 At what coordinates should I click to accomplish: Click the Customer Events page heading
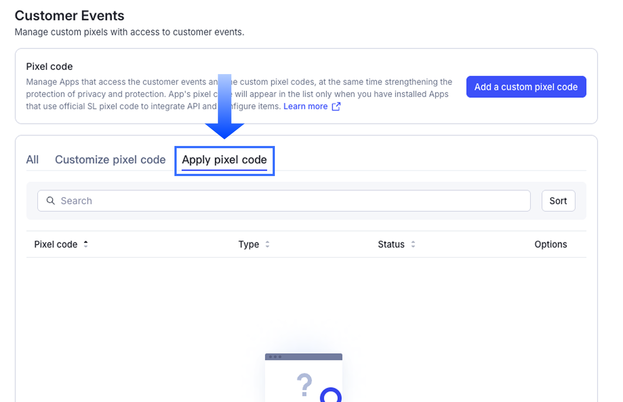click(x=70, y=16)
